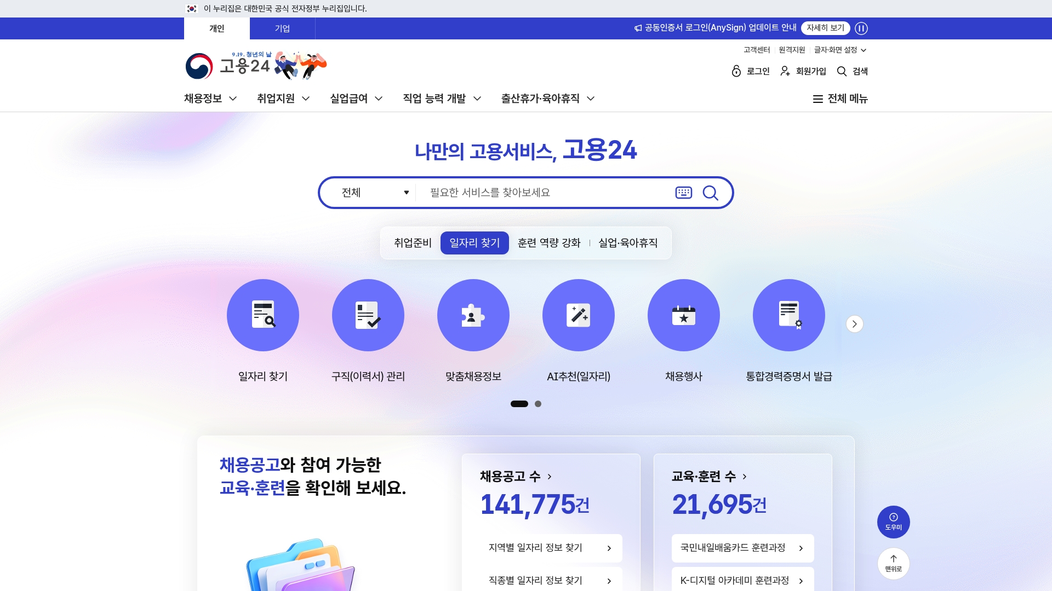
Task: Click the 맨위로 scroll-to-top button
Action: 894,564
